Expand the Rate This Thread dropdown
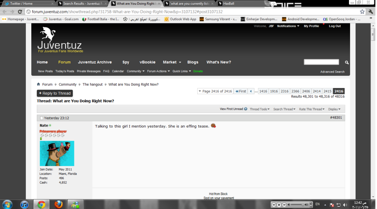 pos(311,109)
